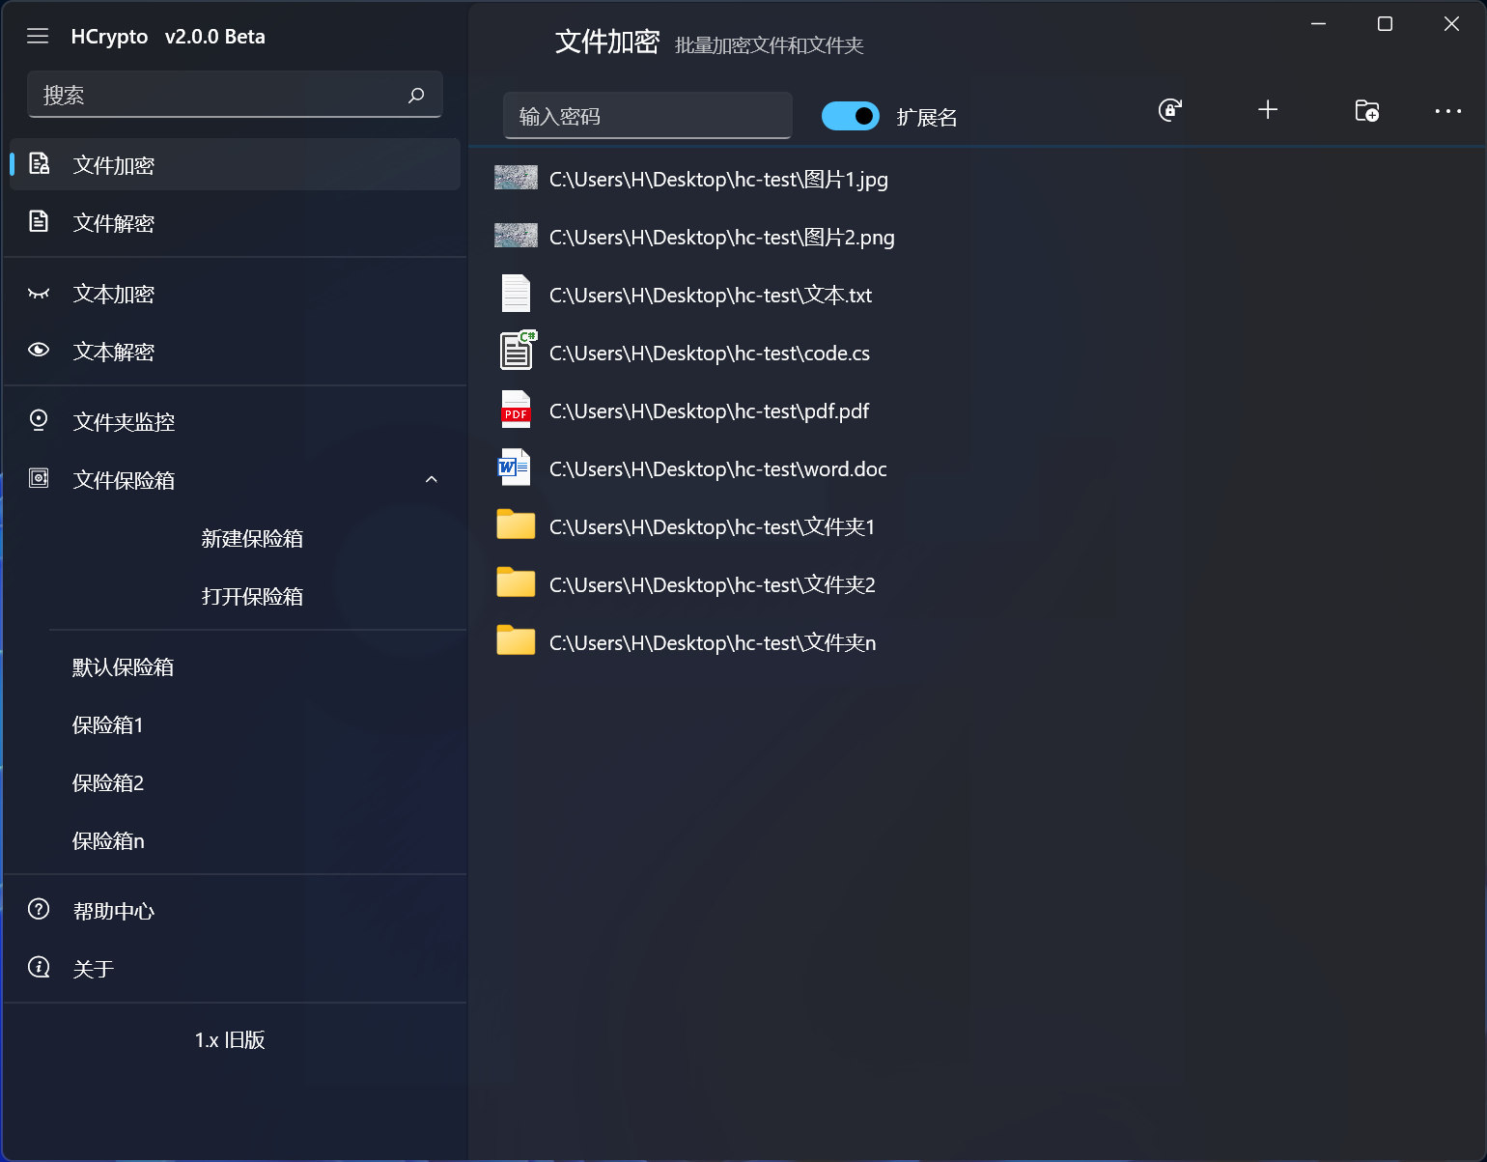Open the hamburger navigation menu
Image resolution: width=1487 pixels, height=1162 pixels.
[38, 36]
